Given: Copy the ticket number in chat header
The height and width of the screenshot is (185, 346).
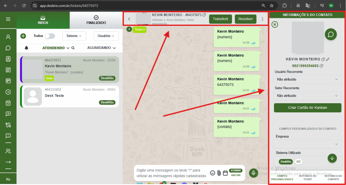Looking at the screenshot, I should (x=204, y=15).
